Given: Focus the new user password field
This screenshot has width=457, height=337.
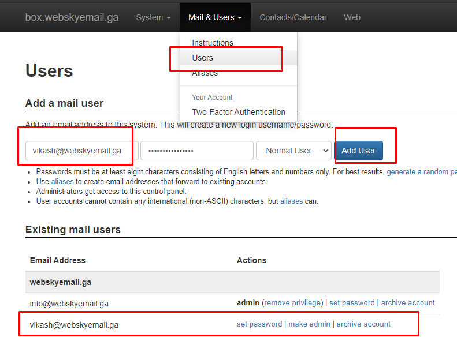Looking at the screenshot, I should (197, 151).
